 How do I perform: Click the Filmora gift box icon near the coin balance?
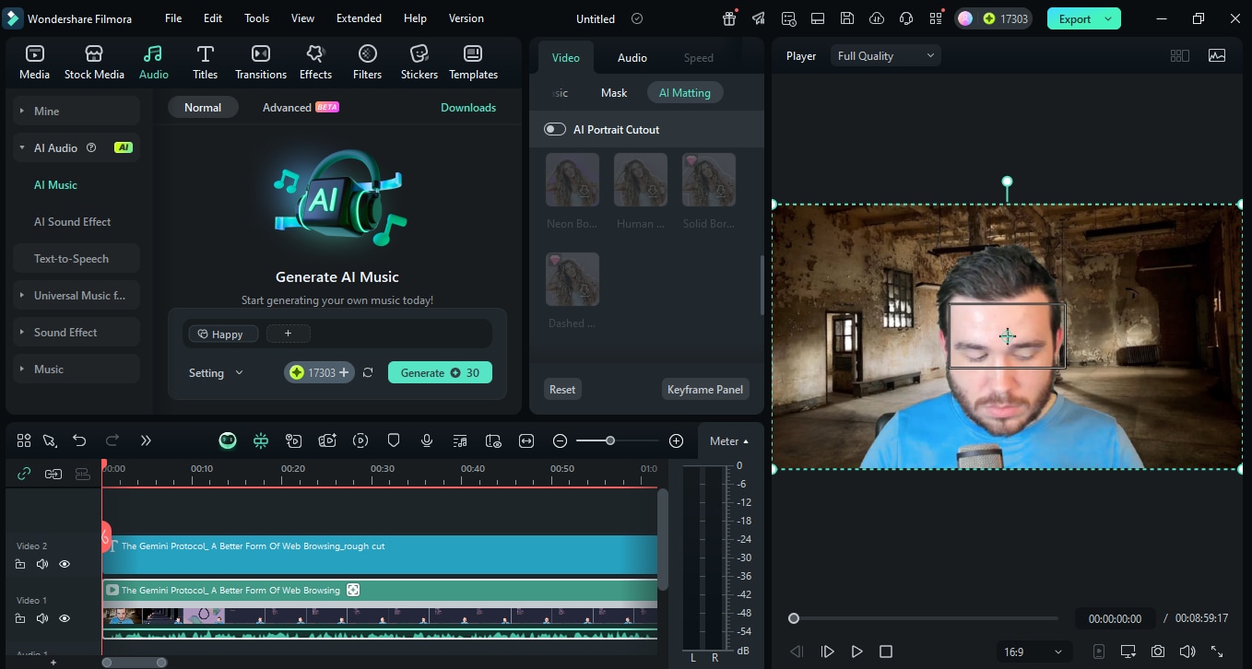tap(728, 18)
